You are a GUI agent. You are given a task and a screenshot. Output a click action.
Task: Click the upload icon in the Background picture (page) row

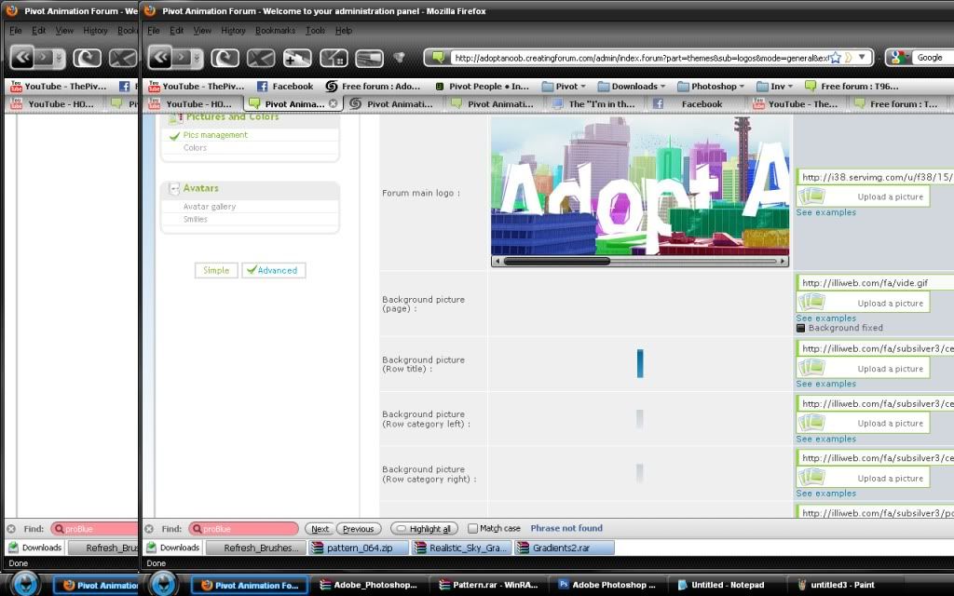(x=811, y=303)
